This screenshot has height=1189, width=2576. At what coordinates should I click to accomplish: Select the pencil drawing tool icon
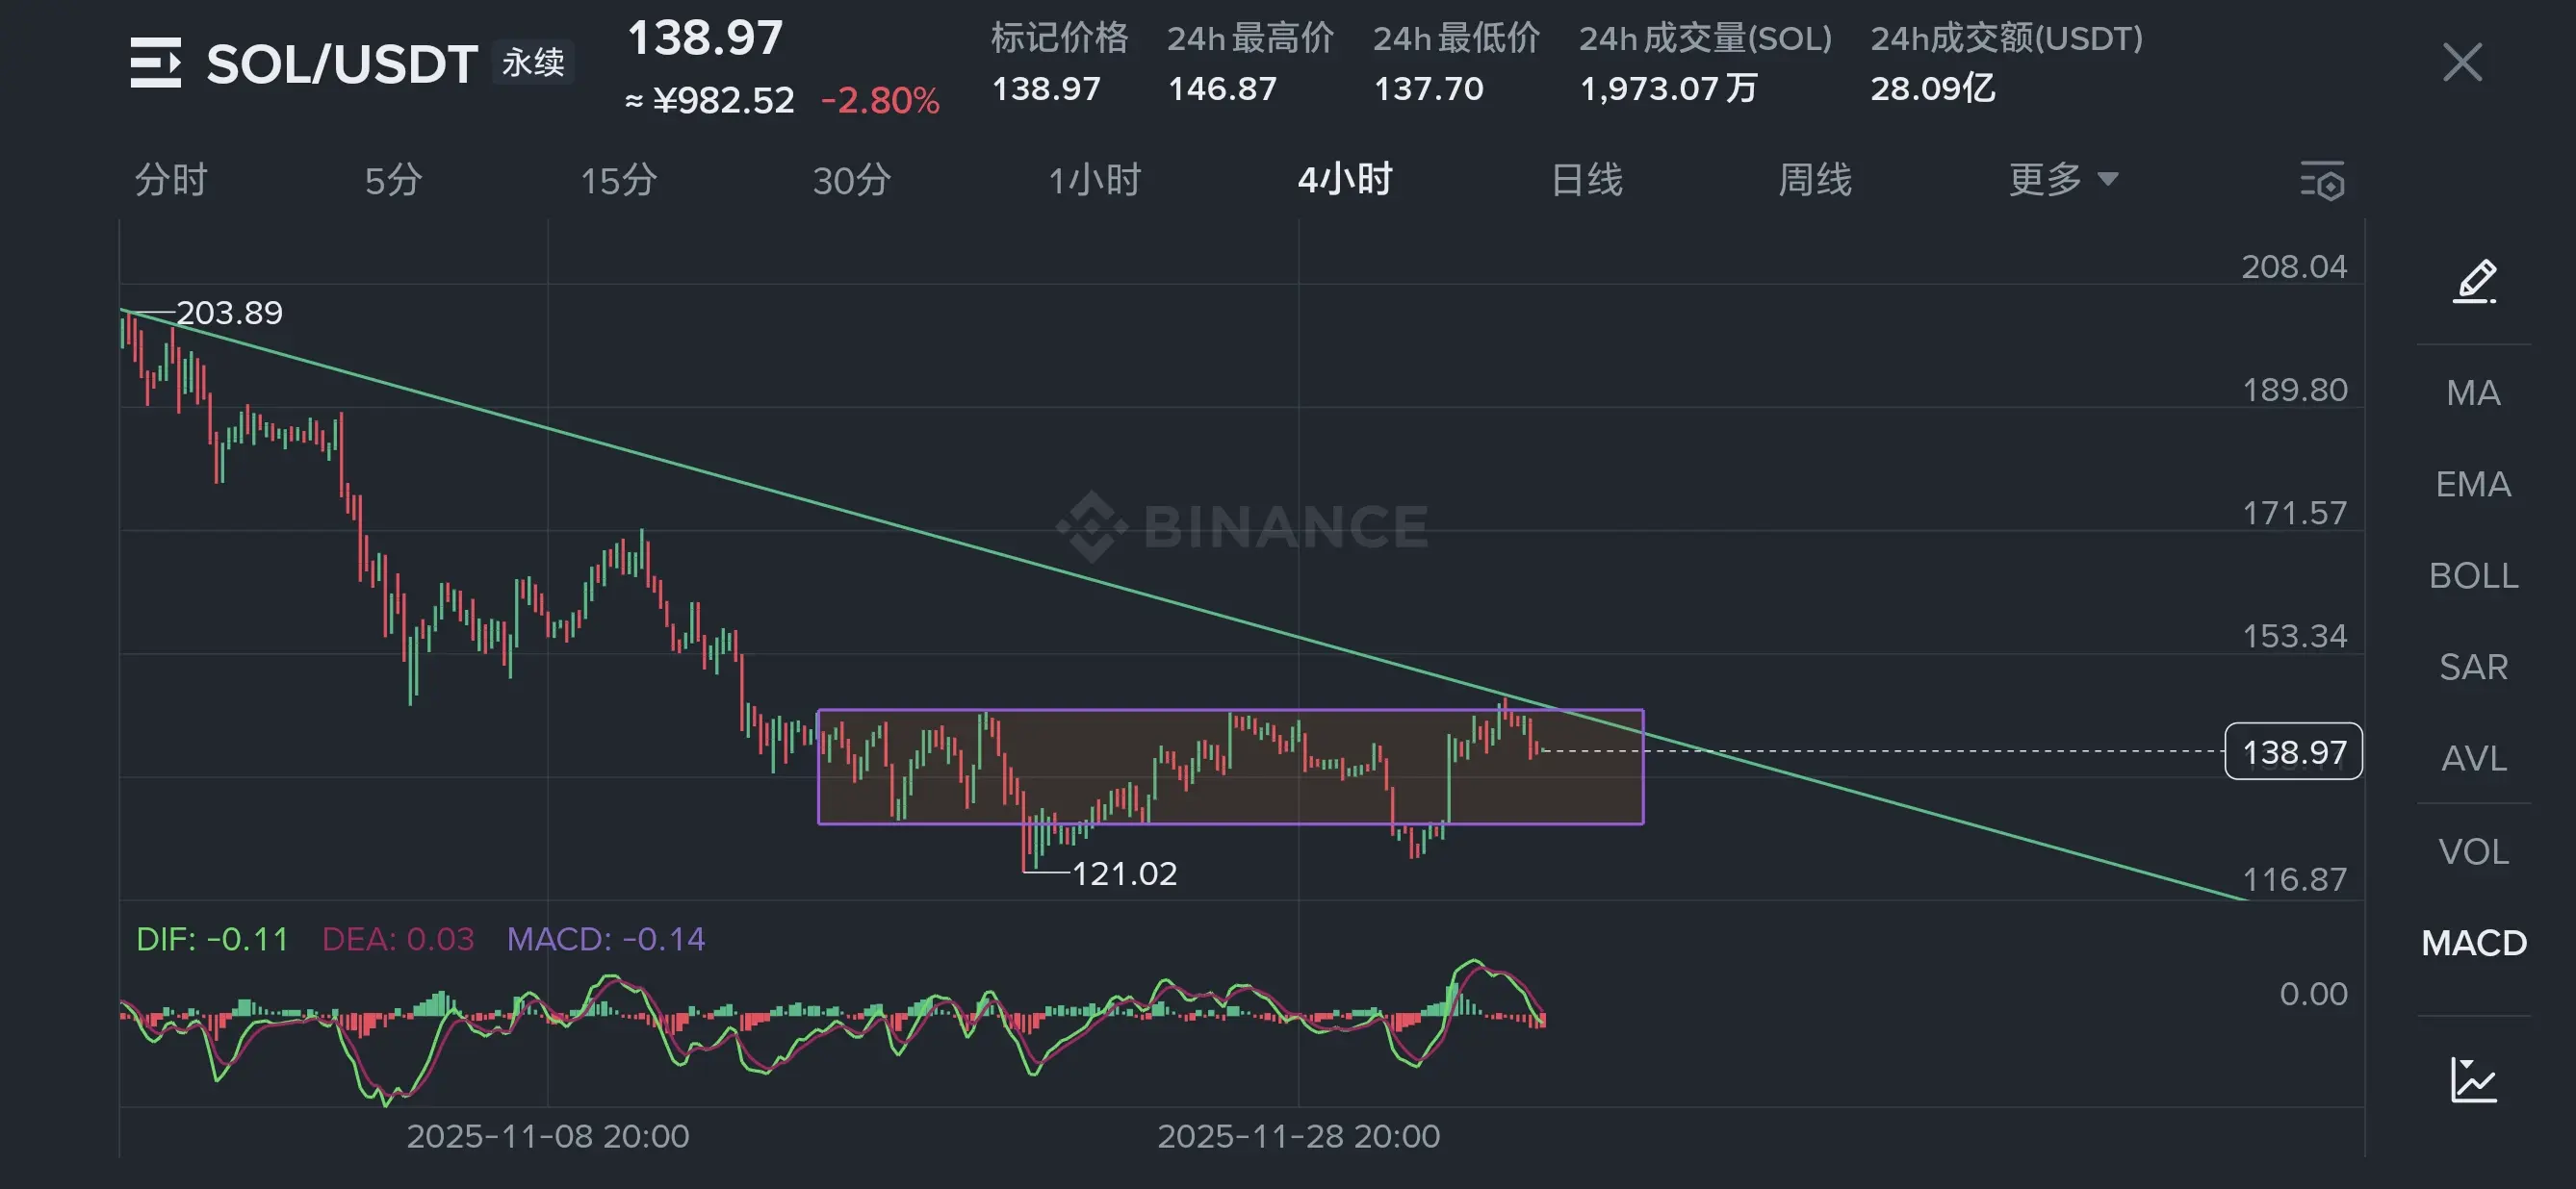click(x=2474, y=281)
